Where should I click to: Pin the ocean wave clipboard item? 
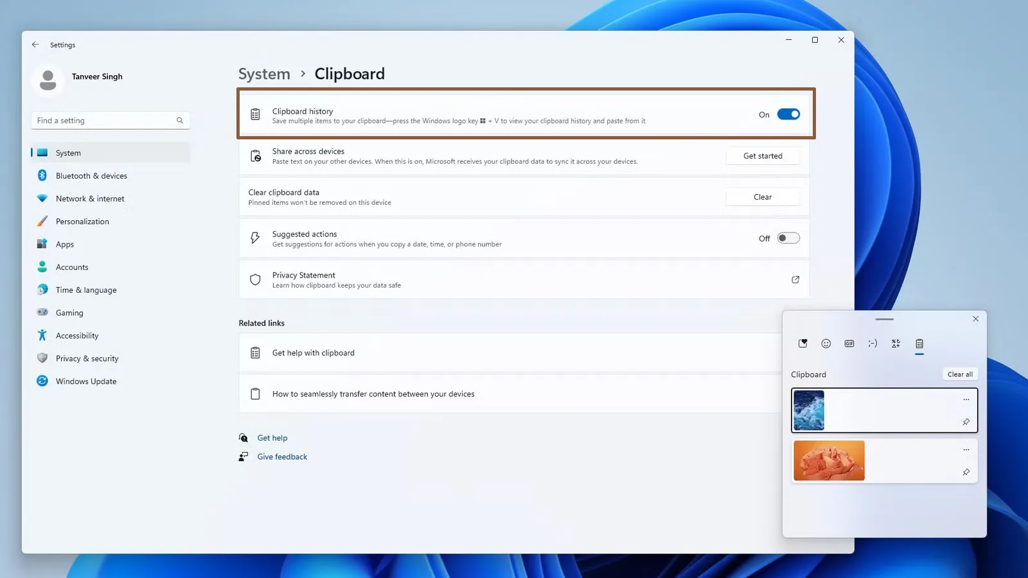pyautogui.click(x=966, y=422)
